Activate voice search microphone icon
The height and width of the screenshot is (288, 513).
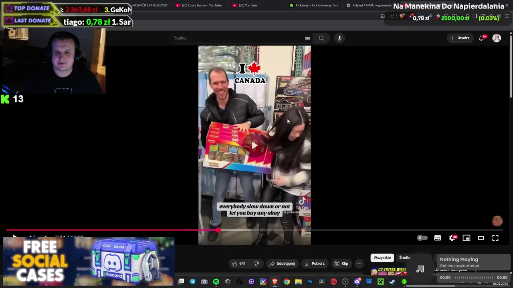pos(339,38)
